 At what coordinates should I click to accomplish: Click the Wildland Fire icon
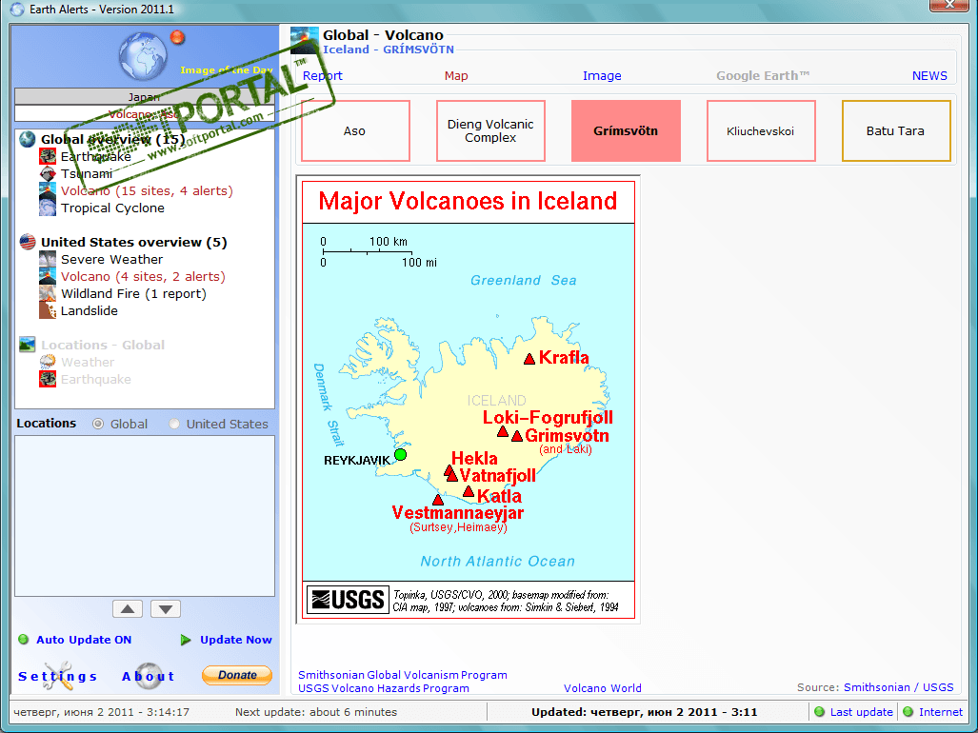48,293
